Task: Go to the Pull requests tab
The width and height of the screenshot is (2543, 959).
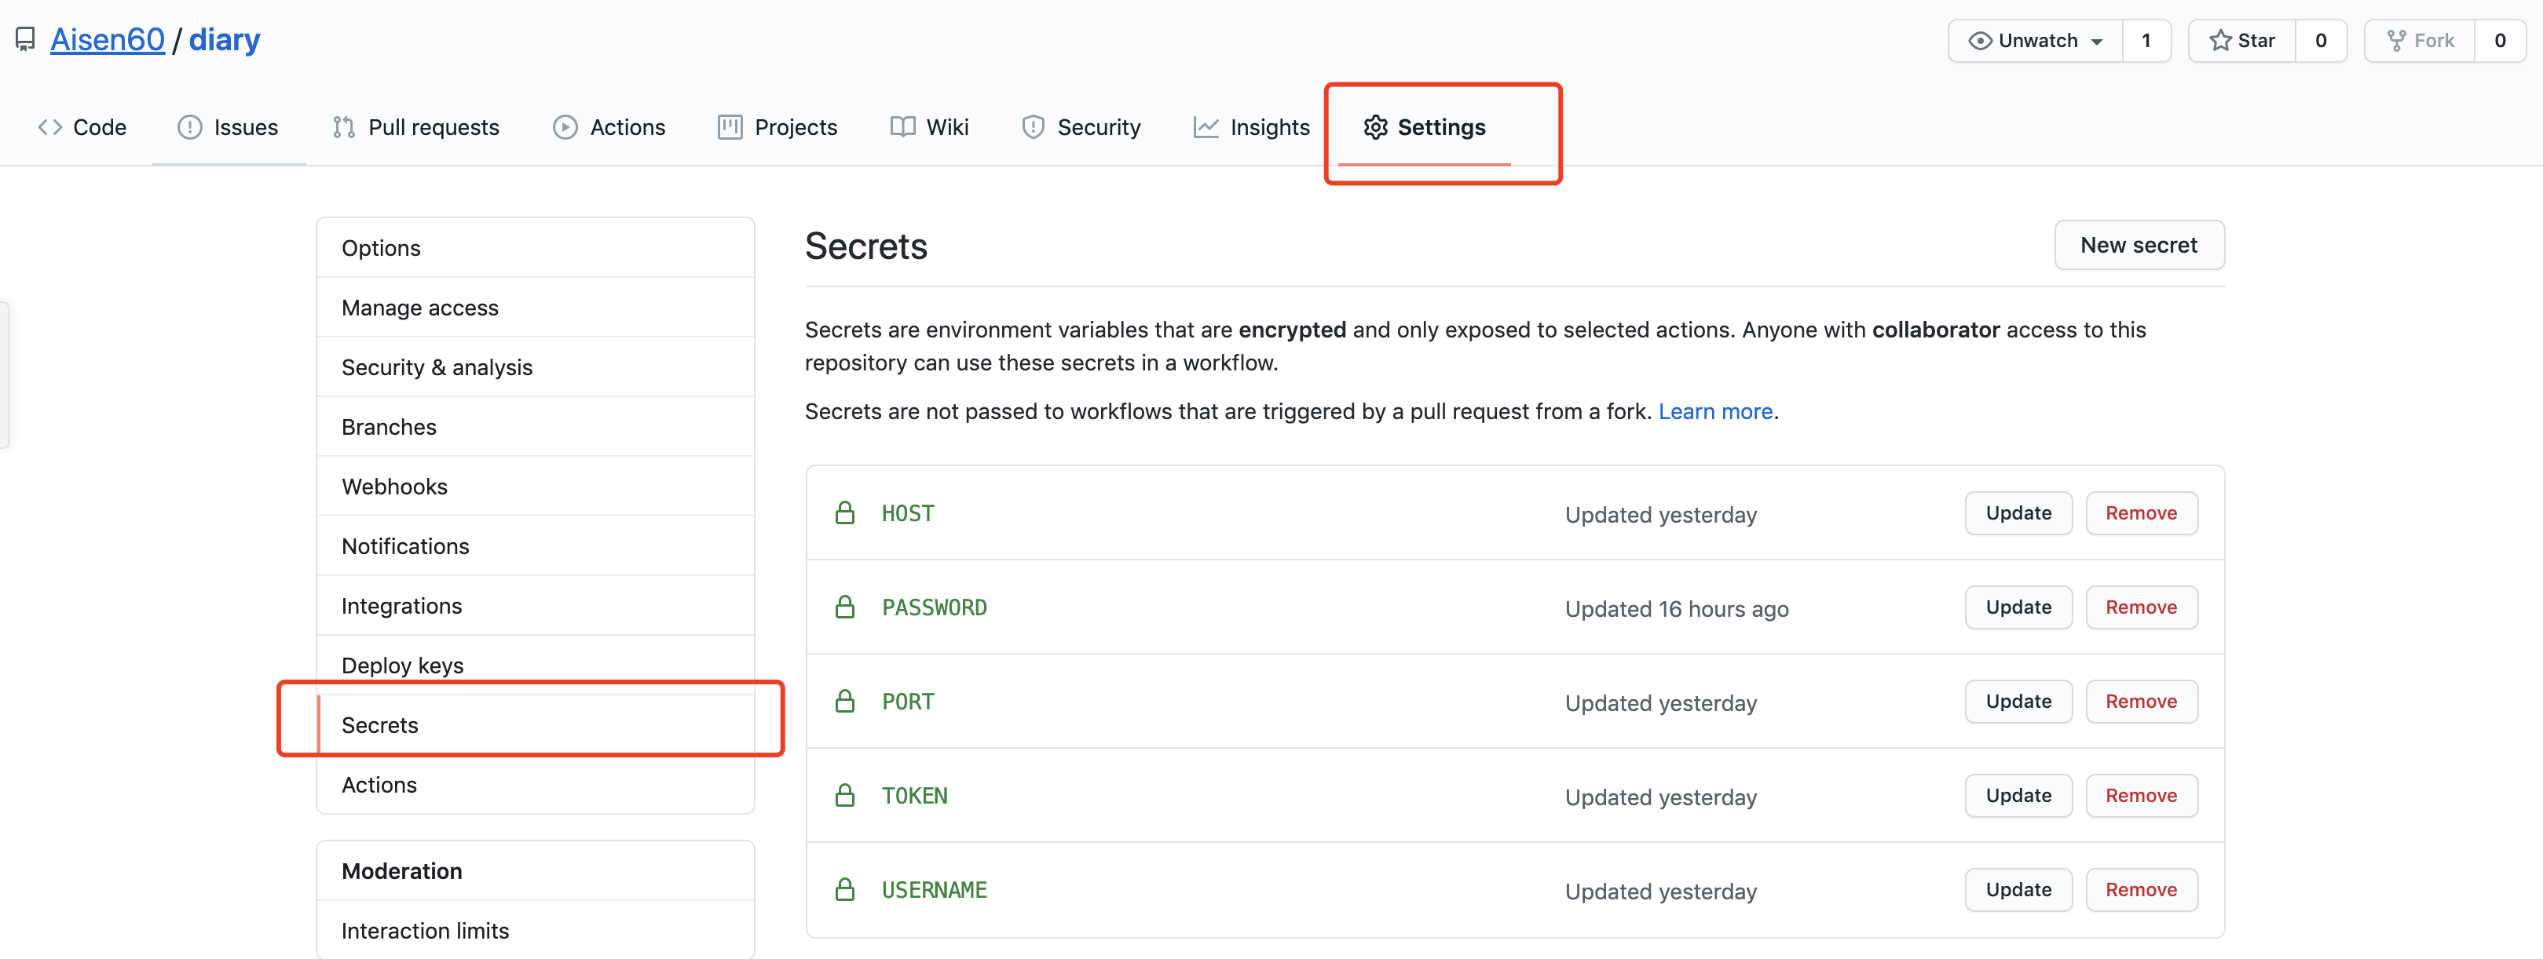Action: 415,127
